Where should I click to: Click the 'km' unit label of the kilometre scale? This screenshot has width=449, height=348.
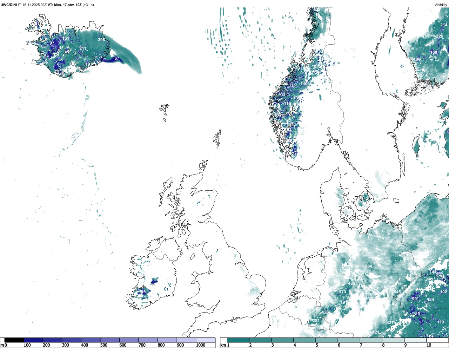[223, 345]
